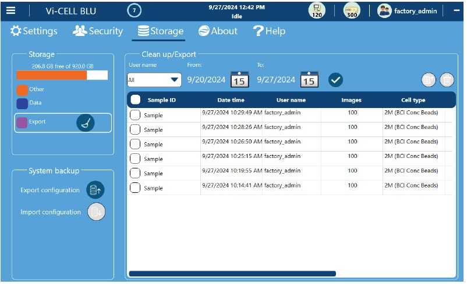Click the To date 9/27/2024 field
This screenshot has height=284, width=467.
pyautogui.click(x=276, y=80)
